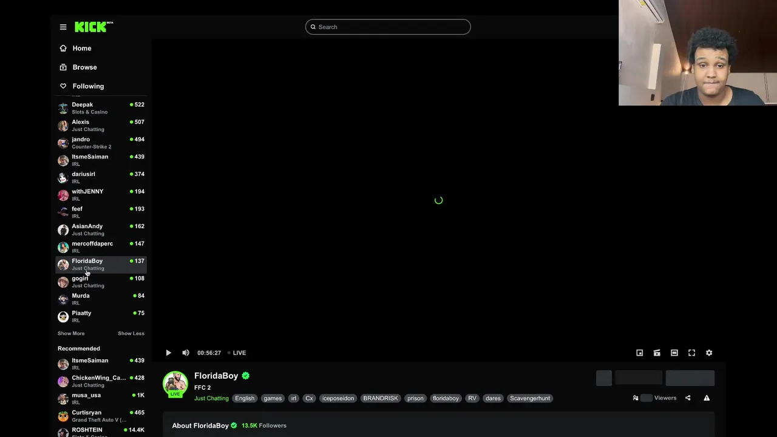Click the games tag

click(273, 398)
